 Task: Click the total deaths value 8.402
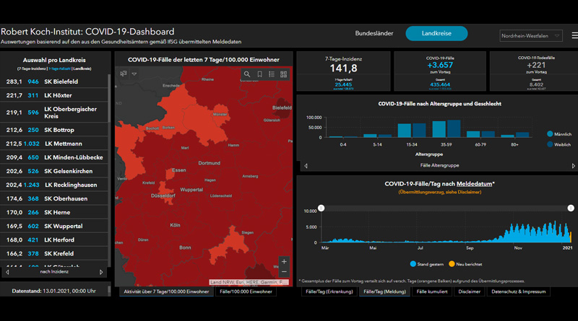coord(536,84)
